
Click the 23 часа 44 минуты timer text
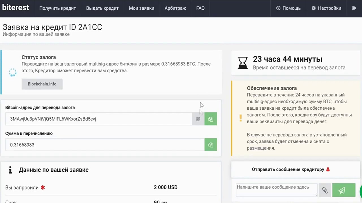pyautogui.click(x=288, y=59)
